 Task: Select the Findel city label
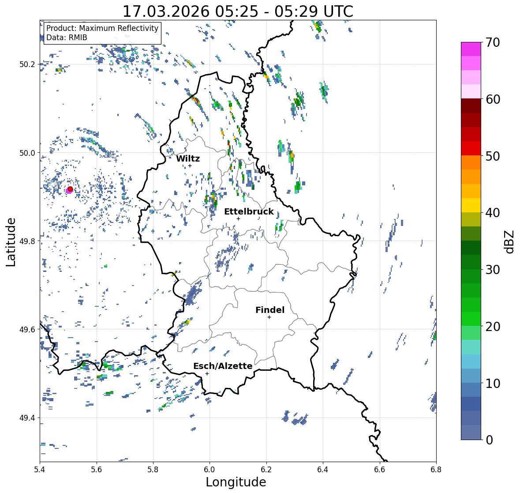[x=270, y=310]
